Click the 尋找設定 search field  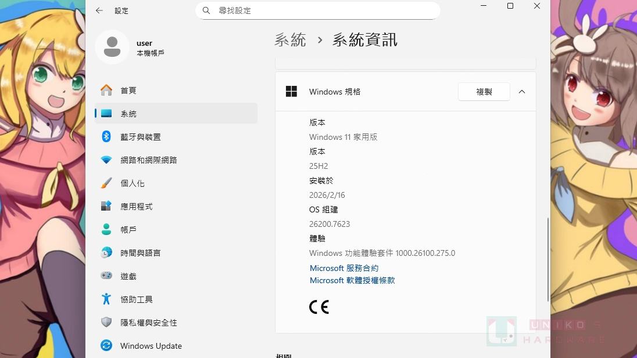click(x=318, y=10)
